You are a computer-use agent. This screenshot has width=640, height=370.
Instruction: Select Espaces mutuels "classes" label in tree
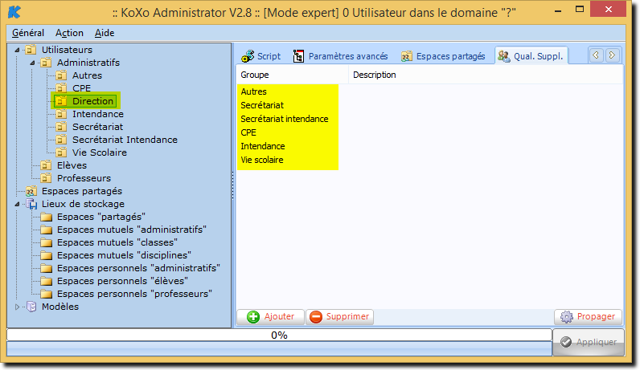click(x=117, y=242)
